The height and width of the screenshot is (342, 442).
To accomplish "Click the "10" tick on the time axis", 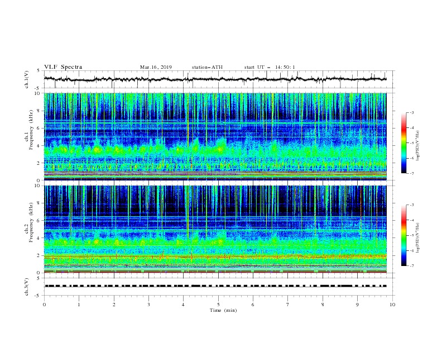I will tap(392, 305).
